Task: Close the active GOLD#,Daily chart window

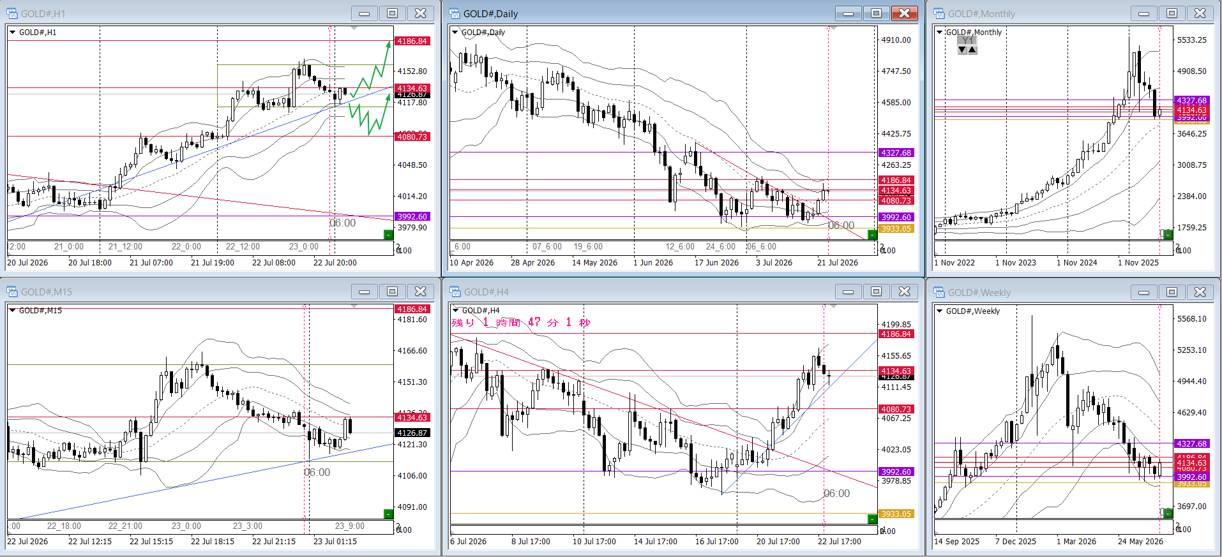Action: click(905, 13)
